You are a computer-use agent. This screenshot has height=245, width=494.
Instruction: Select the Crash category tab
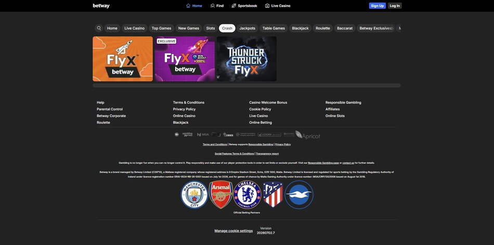227,29
